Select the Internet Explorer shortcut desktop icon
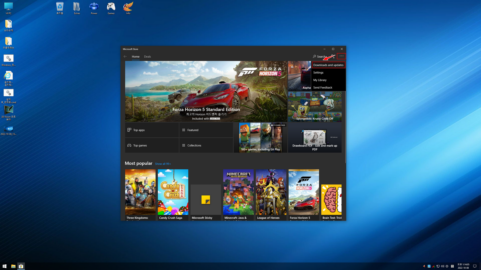 pos(9,78)
